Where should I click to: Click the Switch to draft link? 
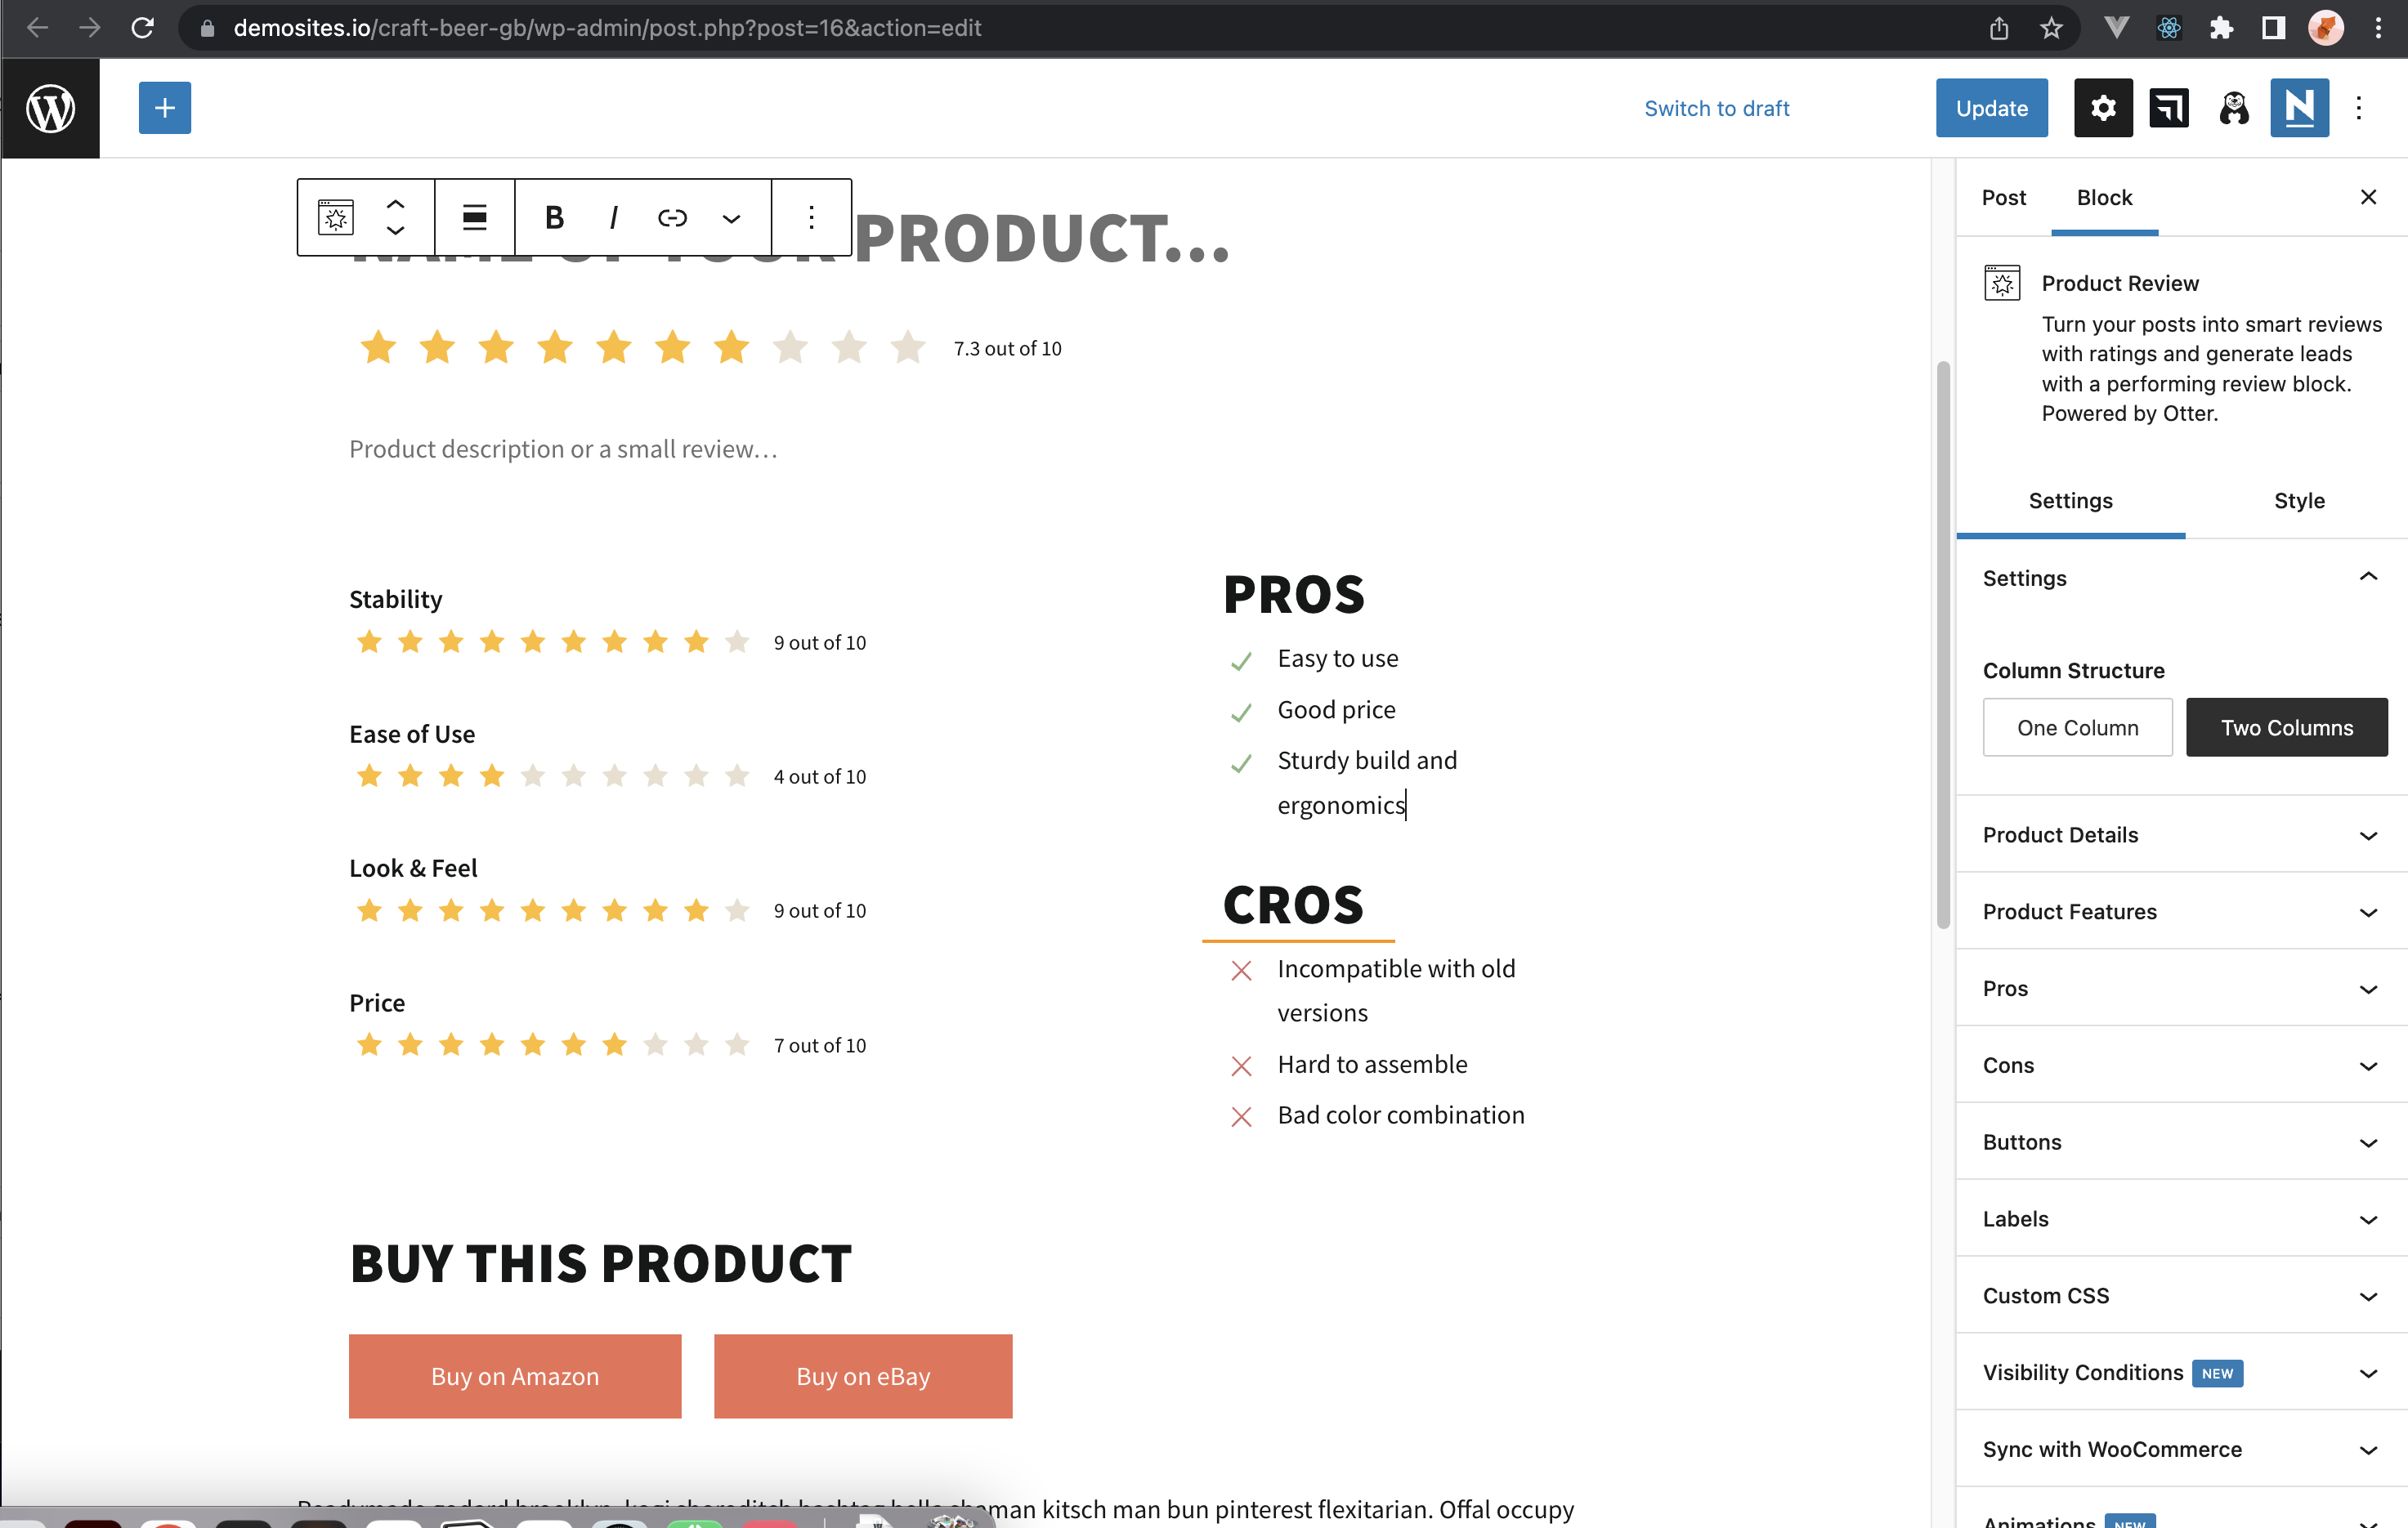tap(1716, 108)
